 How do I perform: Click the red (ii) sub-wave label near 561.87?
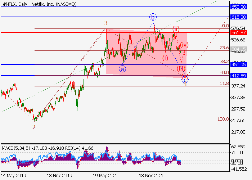pos(176,29)
